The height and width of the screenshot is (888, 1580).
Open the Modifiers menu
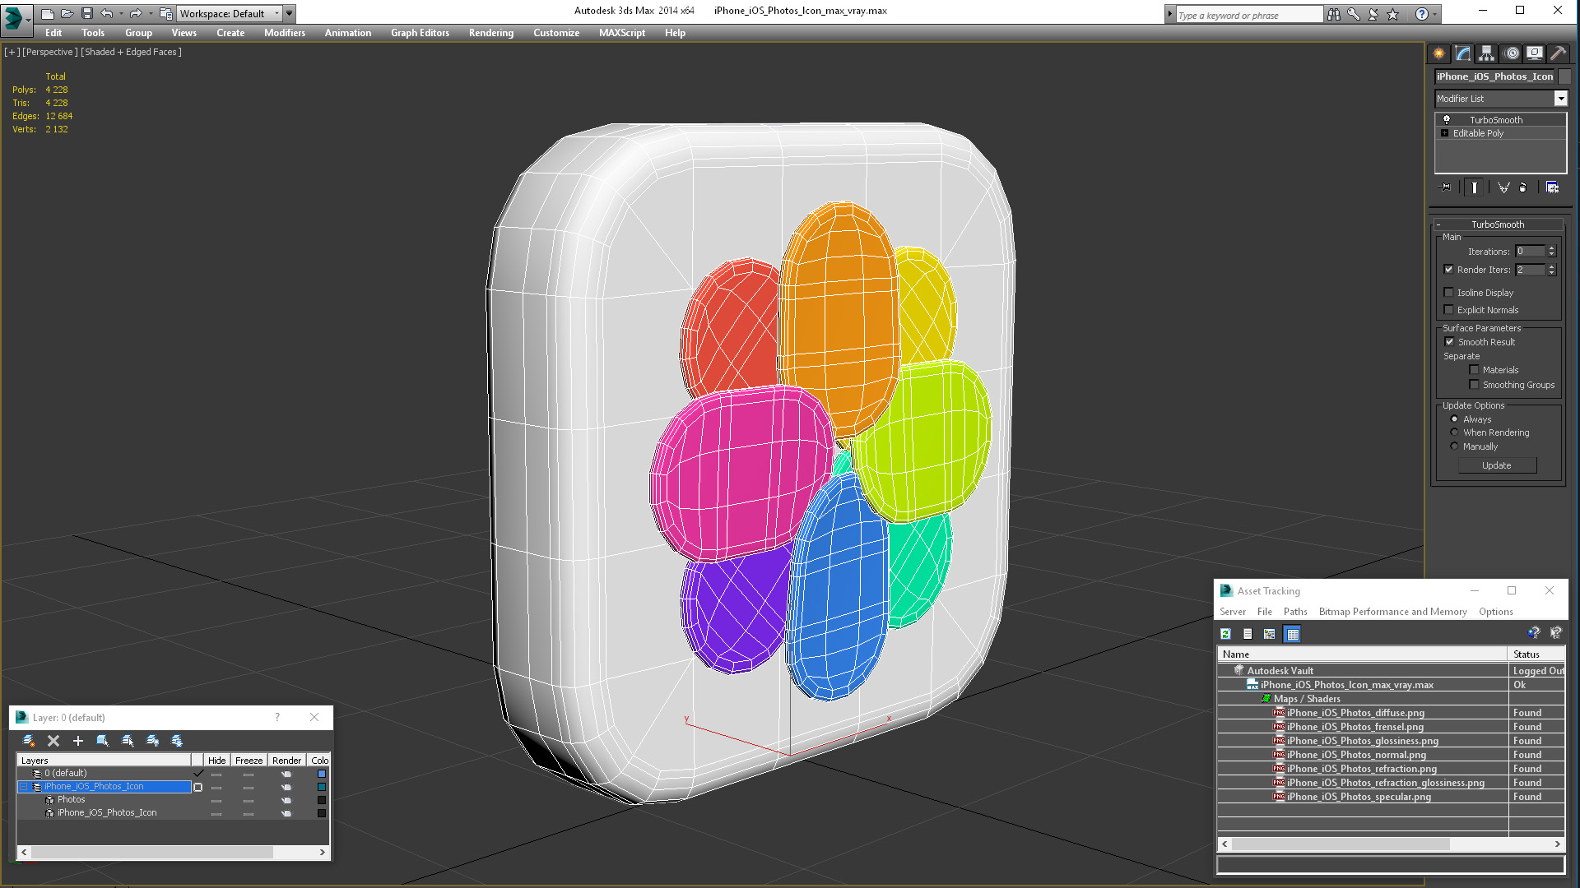coord(285,33)
